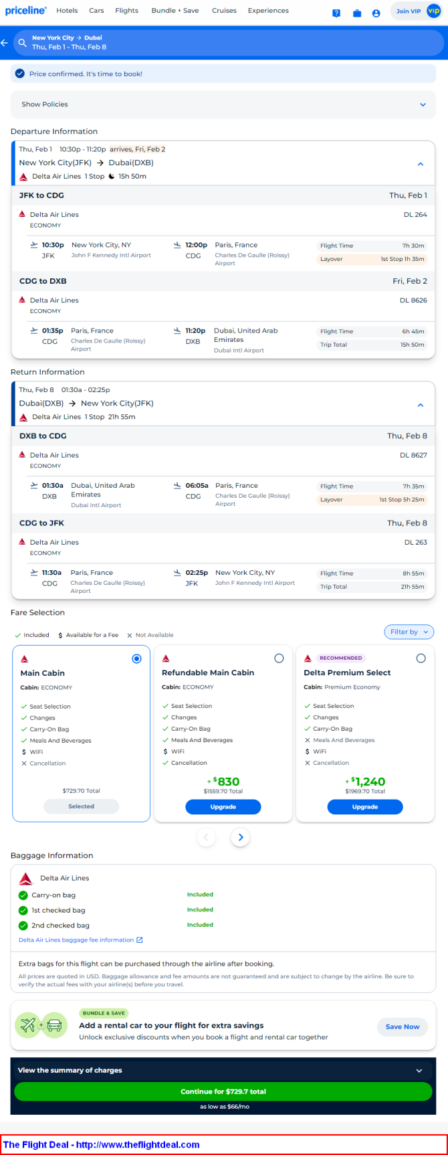Collapse the return flight details chevron
Screen dimensions: 448x1155
coord(421,405)
